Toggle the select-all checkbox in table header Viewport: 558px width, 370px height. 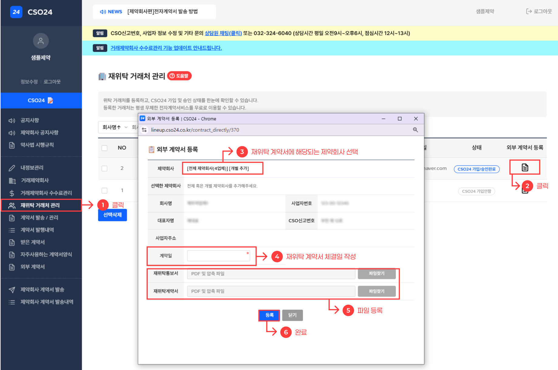(x=104, y=148)
